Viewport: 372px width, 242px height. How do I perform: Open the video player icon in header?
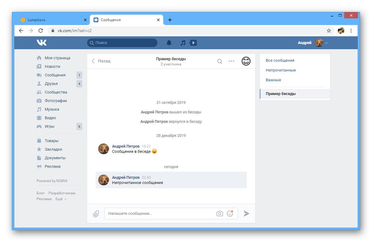coord(193,43)
